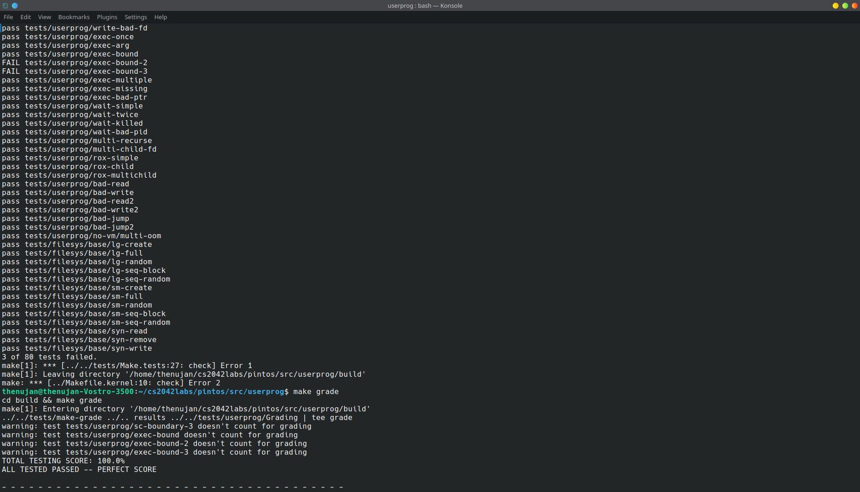
Task: Open the Help menu
Action: coord(161,17)
